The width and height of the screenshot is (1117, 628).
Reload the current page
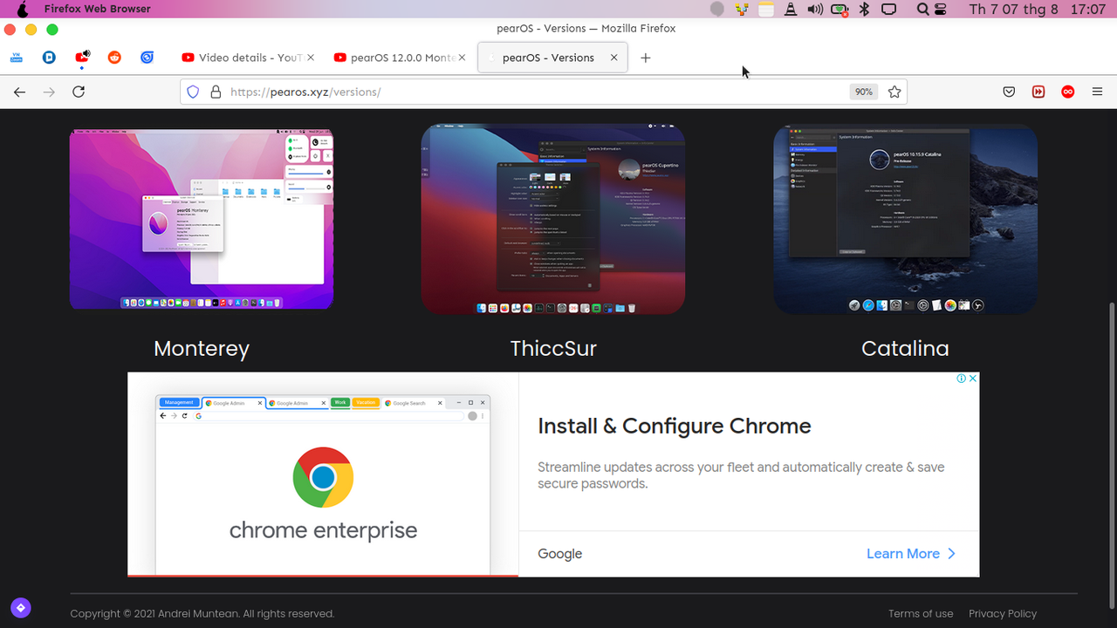pos(79,92)
